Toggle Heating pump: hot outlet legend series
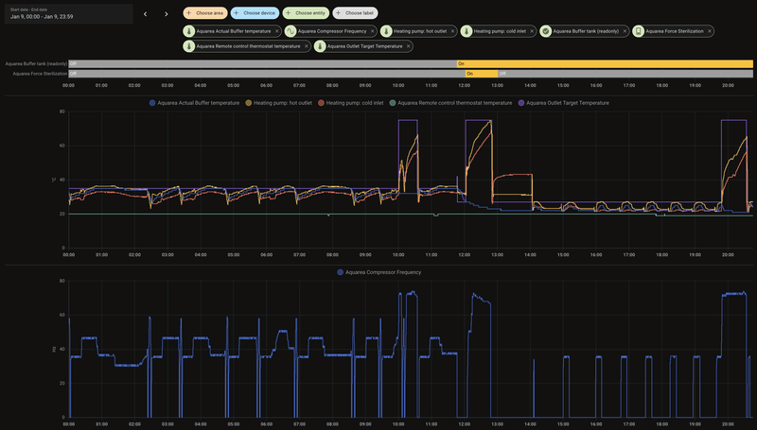 coord(278,103)
